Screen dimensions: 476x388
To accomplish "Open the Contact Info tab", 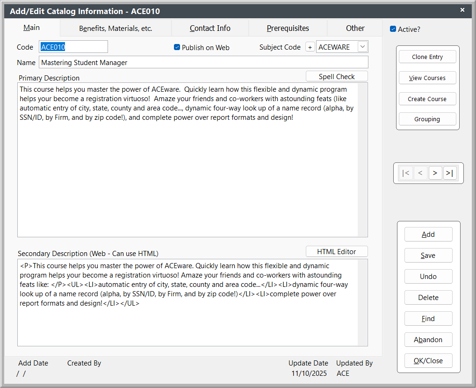I will (210, 28).
